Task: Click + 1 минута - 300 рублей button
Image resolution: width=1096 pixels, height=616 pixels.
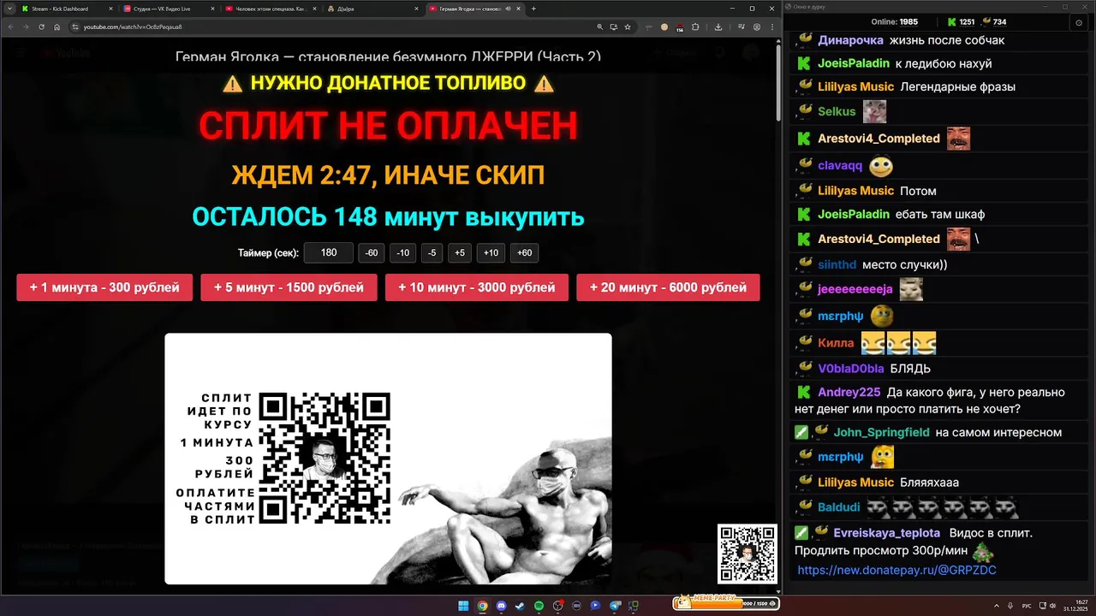Action: 104,287
